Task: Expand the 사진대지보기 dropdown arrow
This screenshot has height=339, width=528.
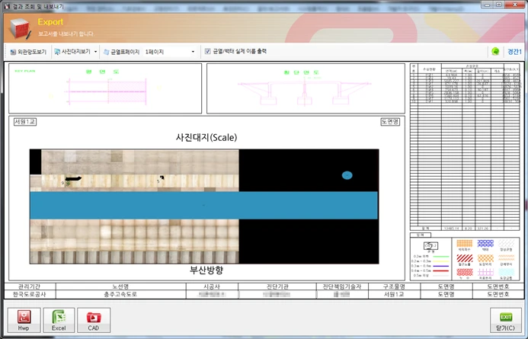Action: click(96, 52)
